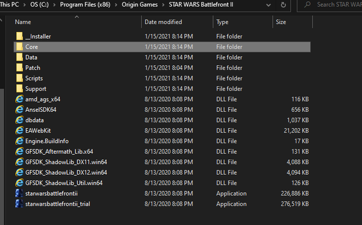Click the search magnifier icon
362x225 pixels.
[x=308, y=4]
